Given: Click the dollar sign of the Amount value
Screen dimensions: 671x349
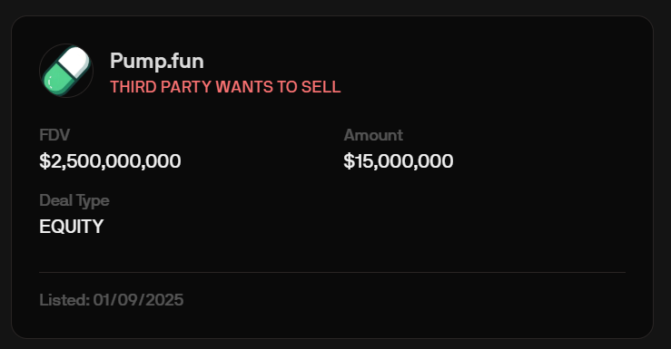Looking at the screenshot, I should pyautogui.click(x=350, y=161).
